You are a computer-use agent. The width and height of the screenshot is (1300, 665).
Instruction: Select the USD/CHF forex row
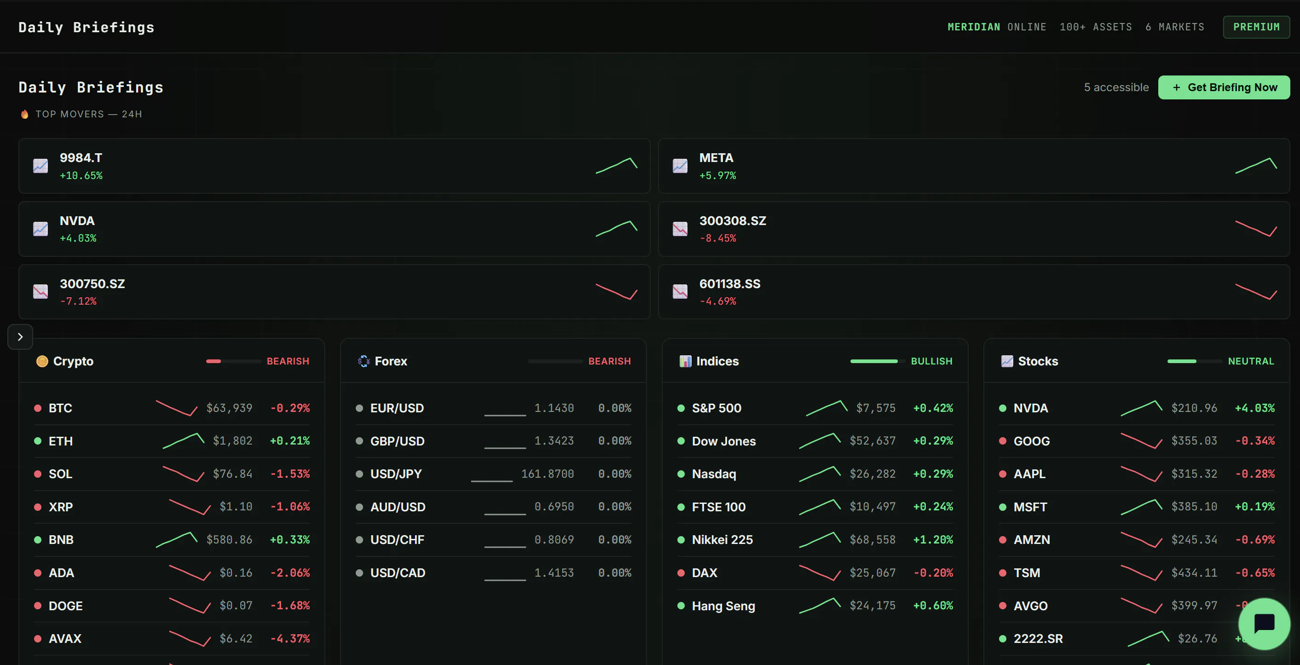[x=493, y=540]
